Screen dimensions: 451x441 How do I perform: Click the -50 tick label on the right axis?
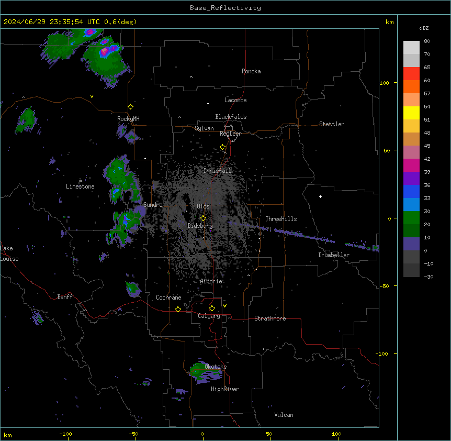click(384, 286)
